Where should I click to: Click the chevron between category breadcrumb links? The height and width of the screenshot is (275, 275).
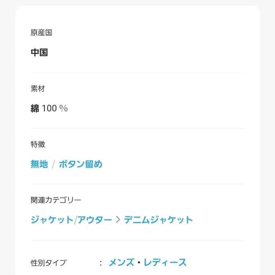(x=117, y=219)
